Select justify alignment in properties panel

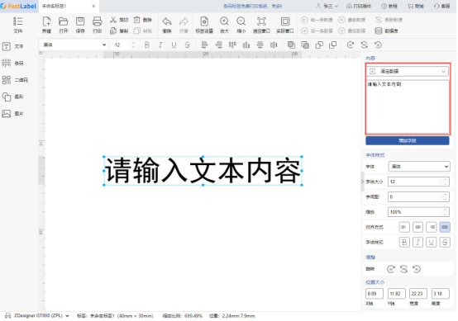click(445, 227)
